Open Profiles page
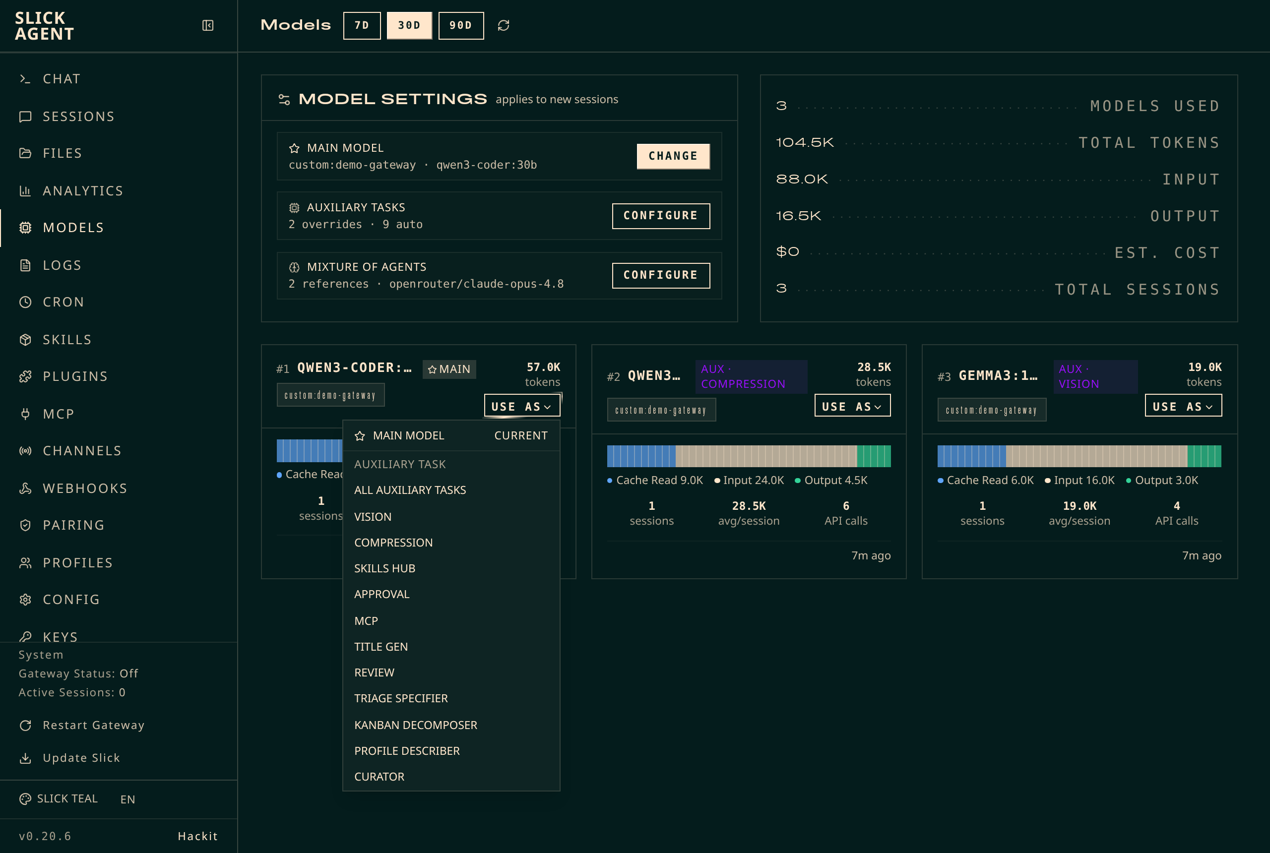Viewport: 1270px width, 853px height. (x=118, y=562)
